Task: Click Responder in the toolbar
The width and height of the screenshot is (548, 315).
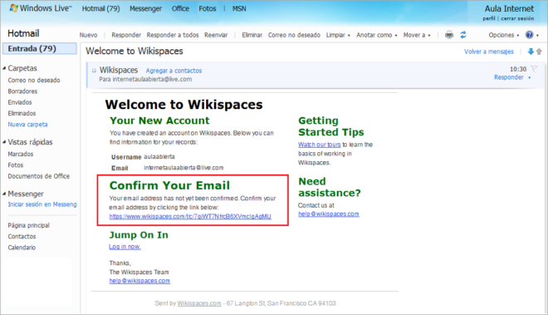Action: (126, 35)
